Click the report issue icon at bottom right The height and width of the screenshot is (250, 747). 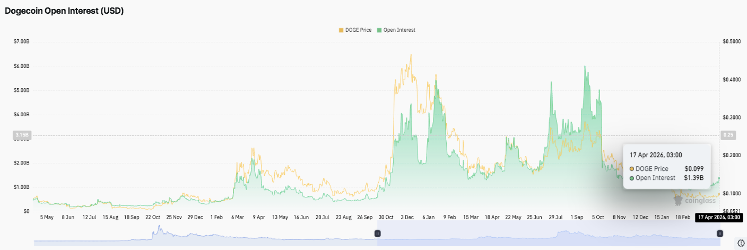point(741,243)
